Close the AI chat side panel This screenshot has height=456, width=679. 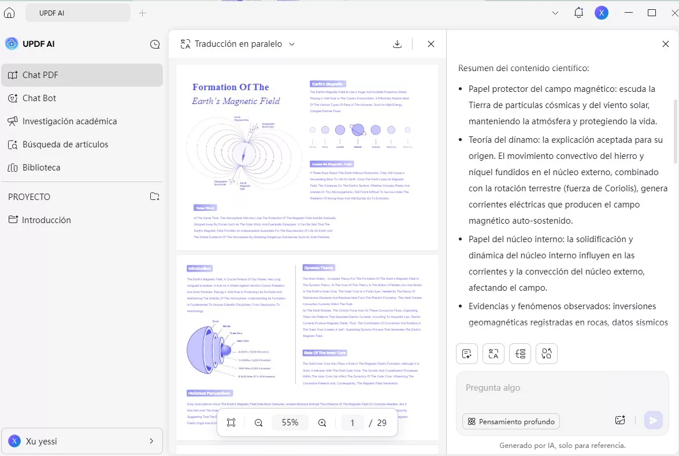point(666,44)
